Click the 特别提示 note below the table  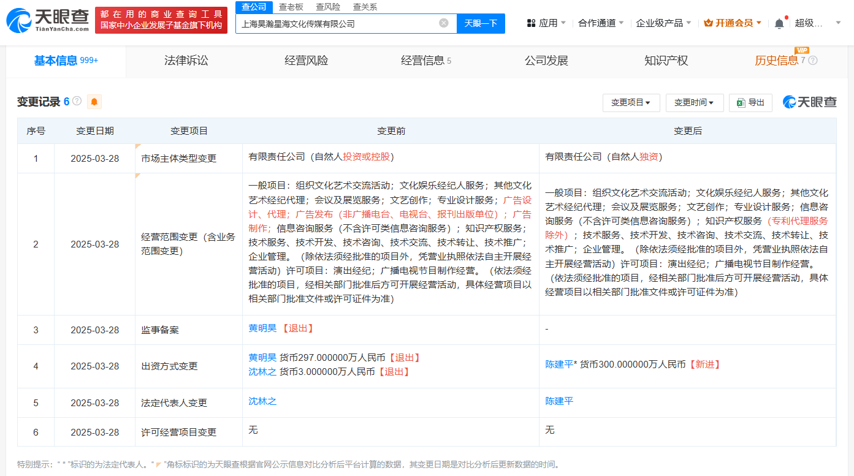tap(288, 464)
